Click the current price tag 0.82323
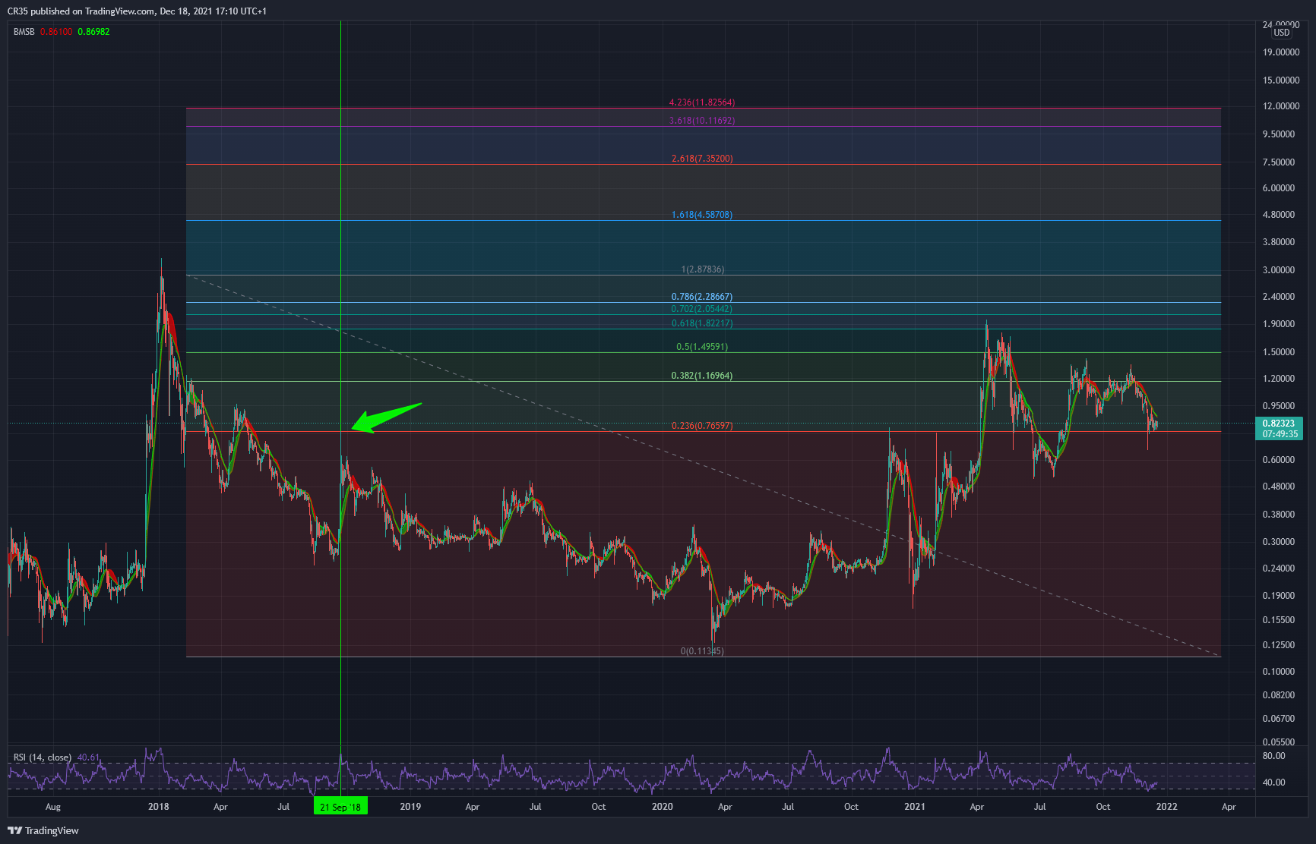The width and height of the screenshot is (1316, 844). 1279,429
